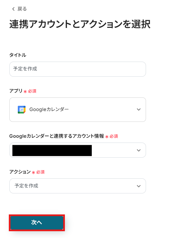
Task: Click the 必須 marker beside アクション
Action: click(40, 172)
